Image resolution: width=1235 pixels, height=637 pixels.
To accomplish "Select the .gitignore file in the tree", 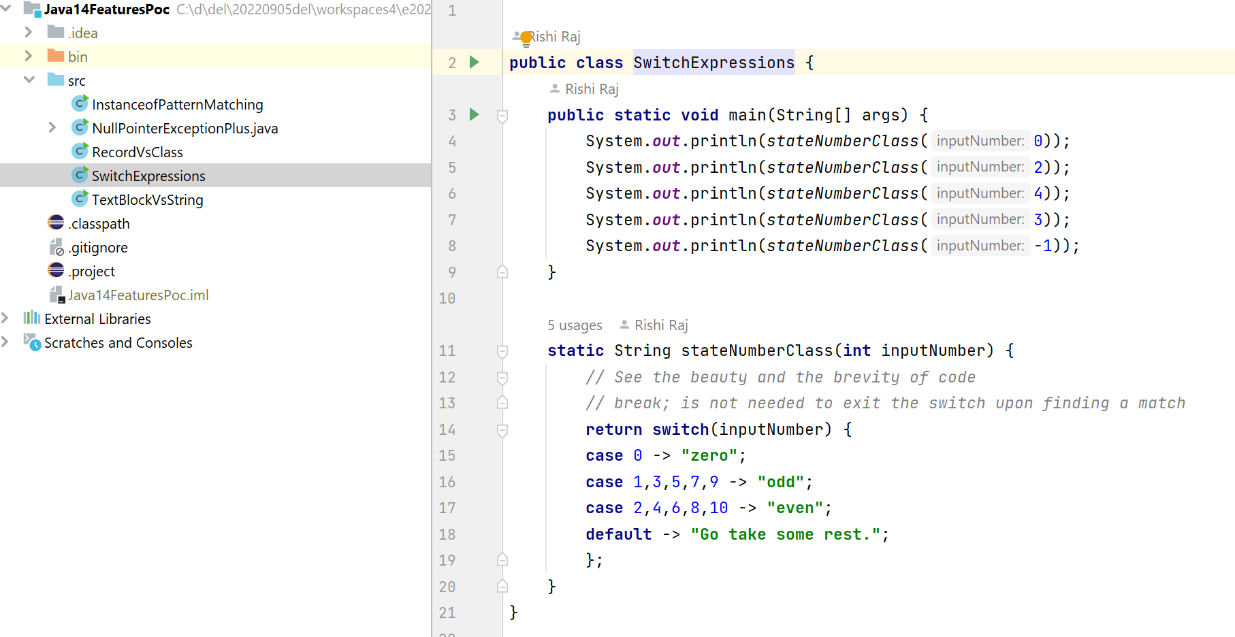I will point(98,247).
